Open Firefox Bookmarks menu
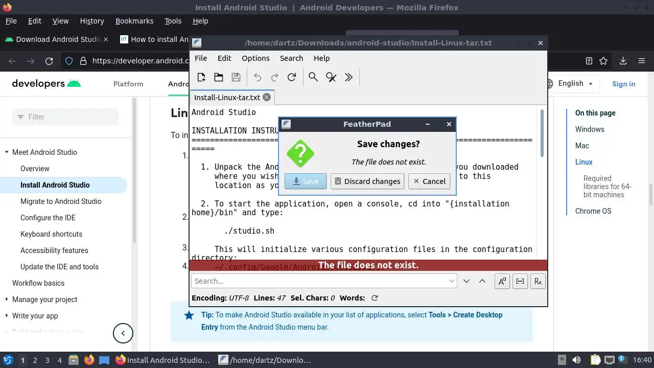Screen dimensions: 654x368 point(134,21)
